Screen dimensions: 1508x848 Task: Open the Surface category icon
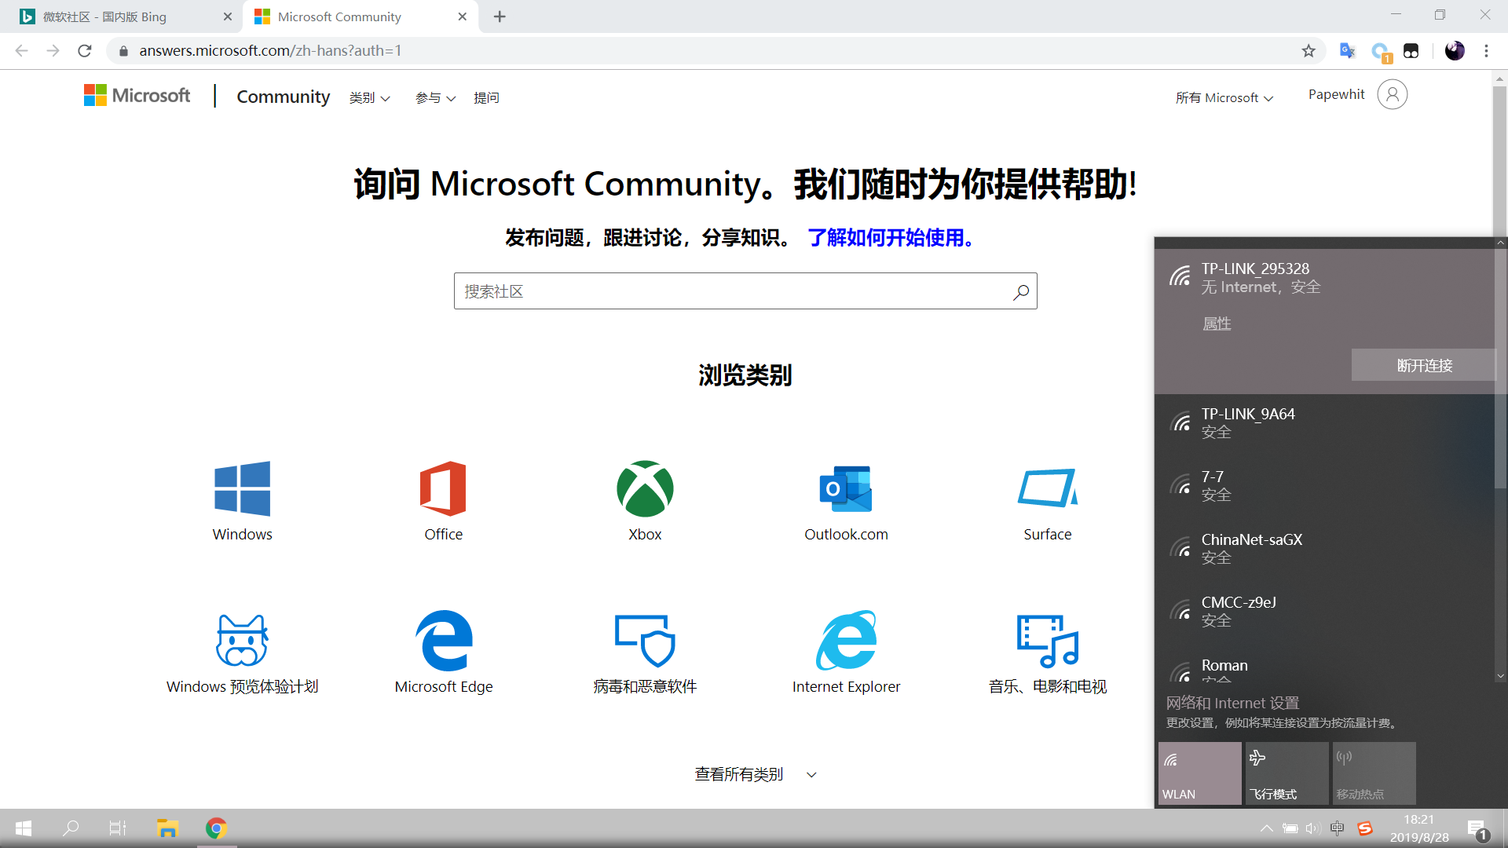(1047, 488)
